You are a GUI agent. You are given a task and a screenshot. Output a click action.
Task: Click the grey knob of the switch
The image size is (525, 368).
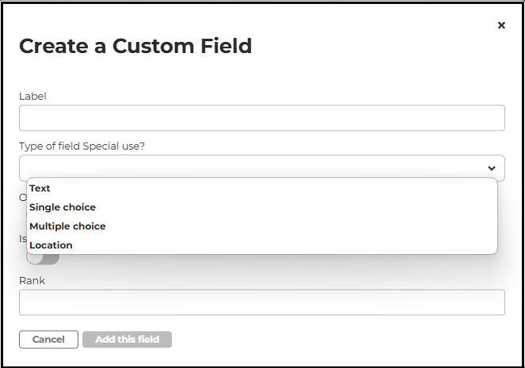[x=35, y=259]
